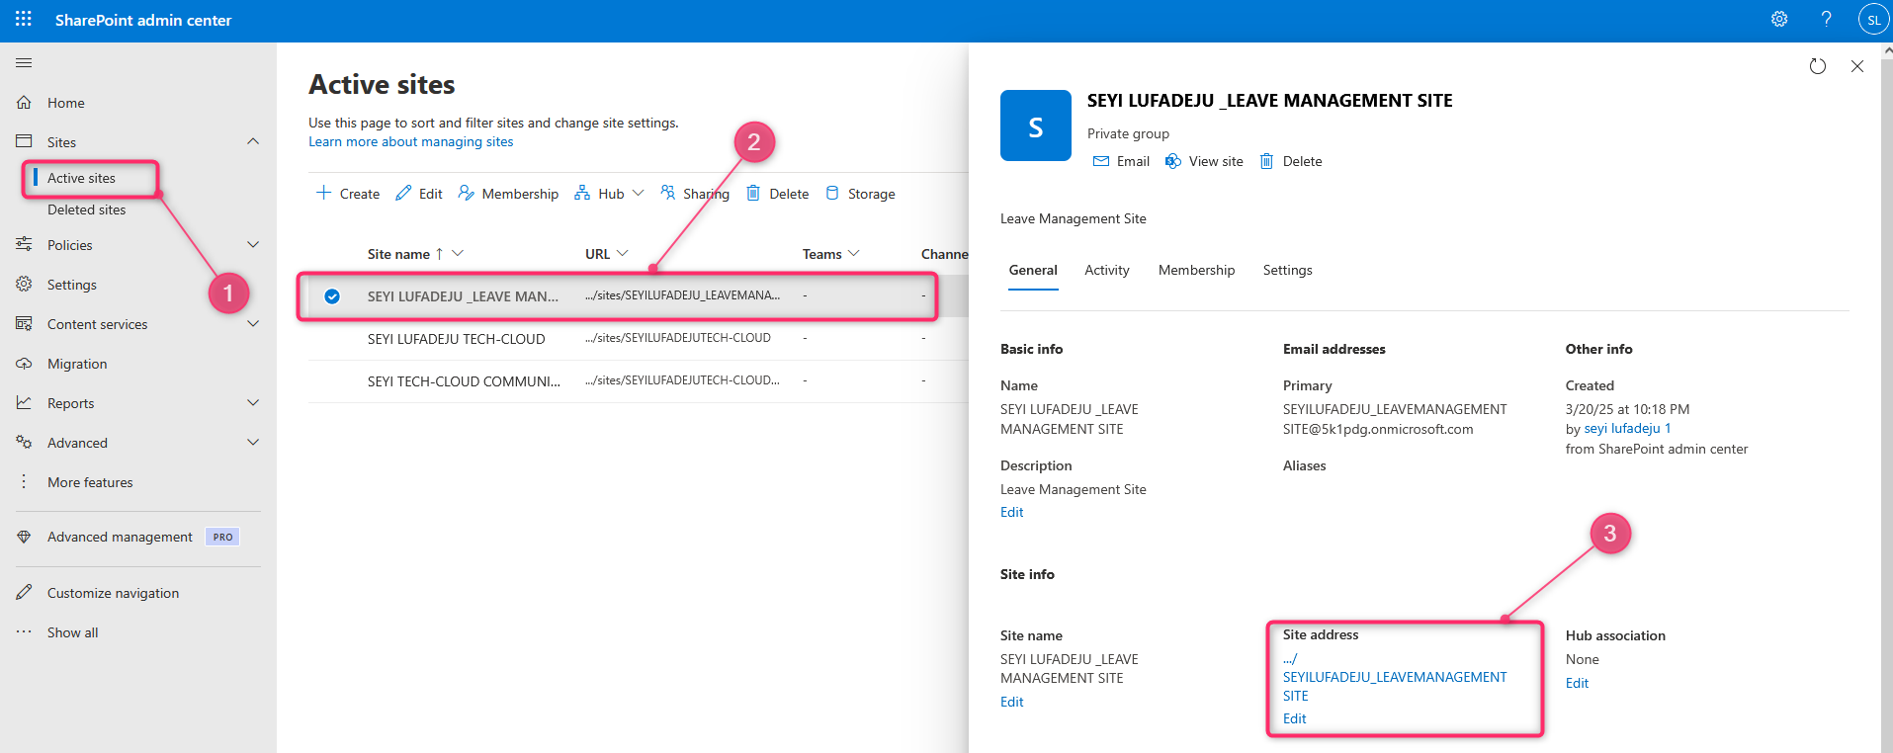Click the .../sites/SEYILUFADEJUTECH-CLOUD URL cell

(678, 338)
